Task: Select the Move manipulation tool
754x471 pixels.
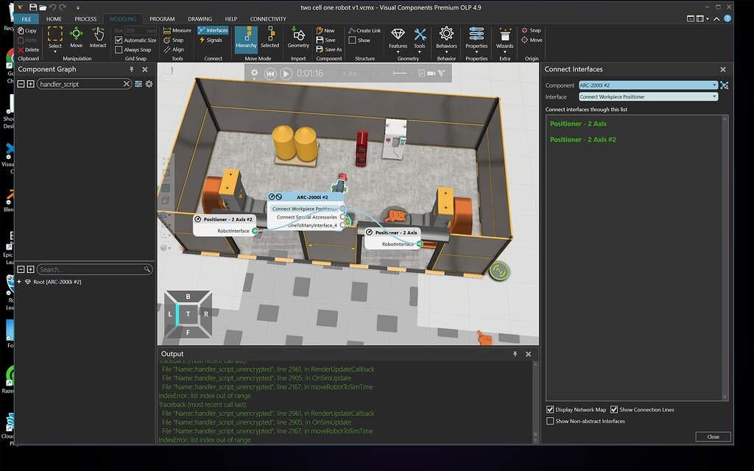Action: tap(77, 35)
